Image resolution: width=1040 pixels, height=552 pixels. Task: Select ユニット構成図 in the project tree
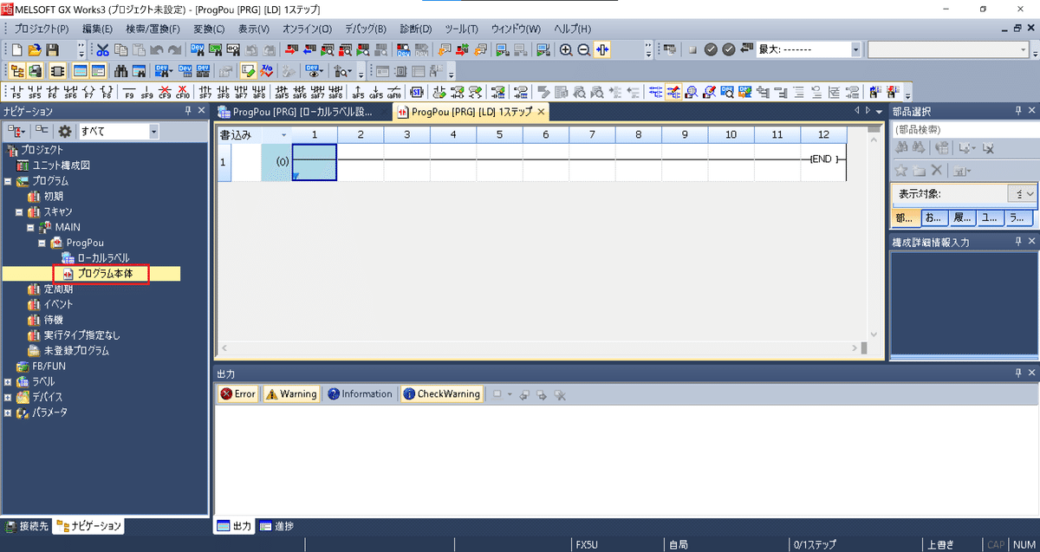coord(61,166)
